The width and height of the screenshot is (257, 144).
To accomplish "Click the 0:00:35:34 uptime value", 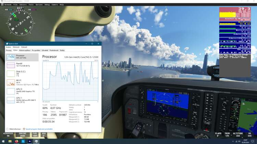I will coord(48,121).
